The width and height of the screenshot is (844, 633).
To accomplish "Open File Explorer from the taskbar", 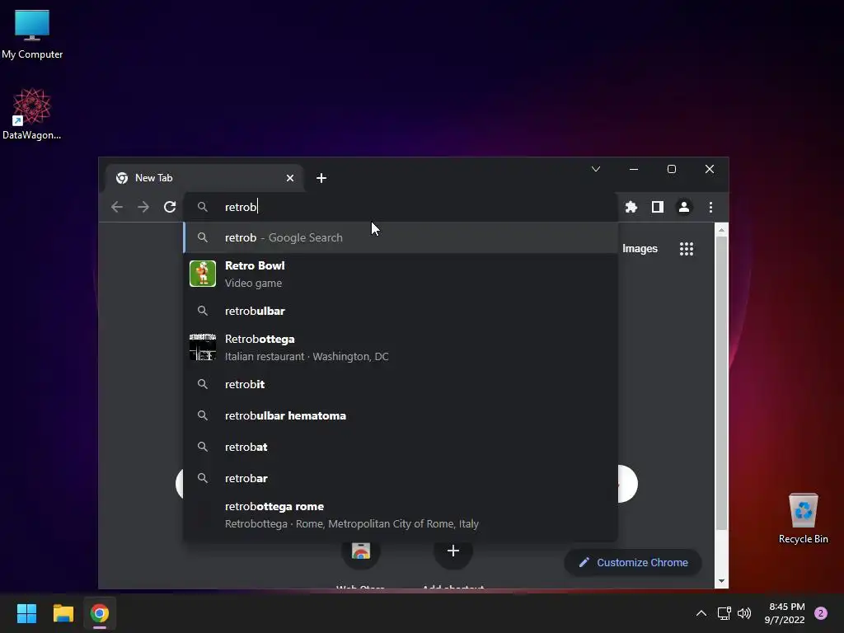I will tap(63, 613).
